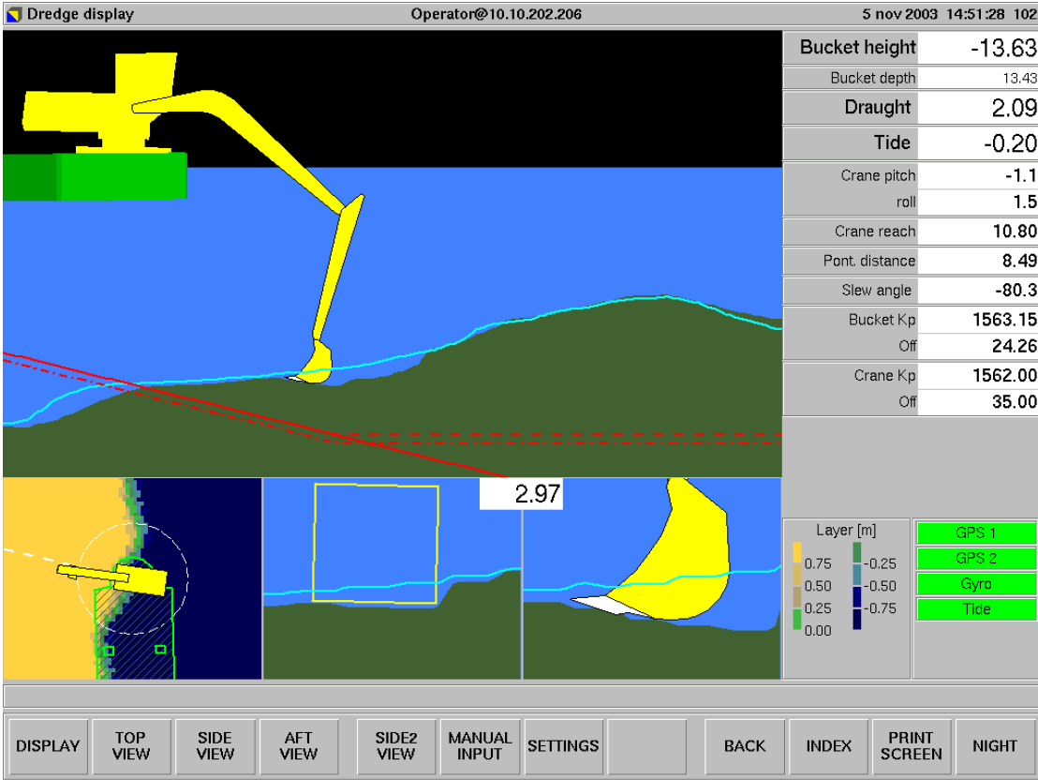Viewport: 1038px width, 780px height.
Task: Open the Index screen
Action: pos(829,745)
